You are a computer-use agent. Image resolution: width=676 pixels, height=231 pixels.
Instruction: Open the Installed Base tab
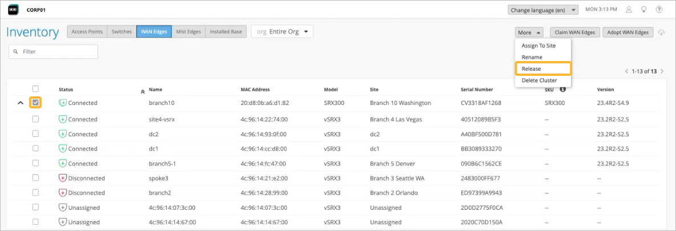(226, 31)
